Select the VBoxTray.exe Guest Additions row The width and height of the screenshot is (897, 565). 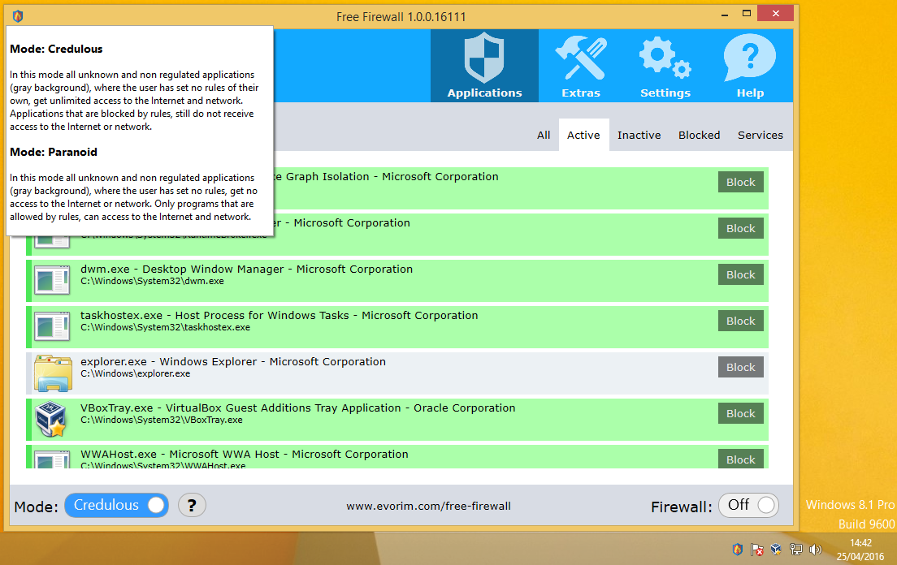point(397,420)
